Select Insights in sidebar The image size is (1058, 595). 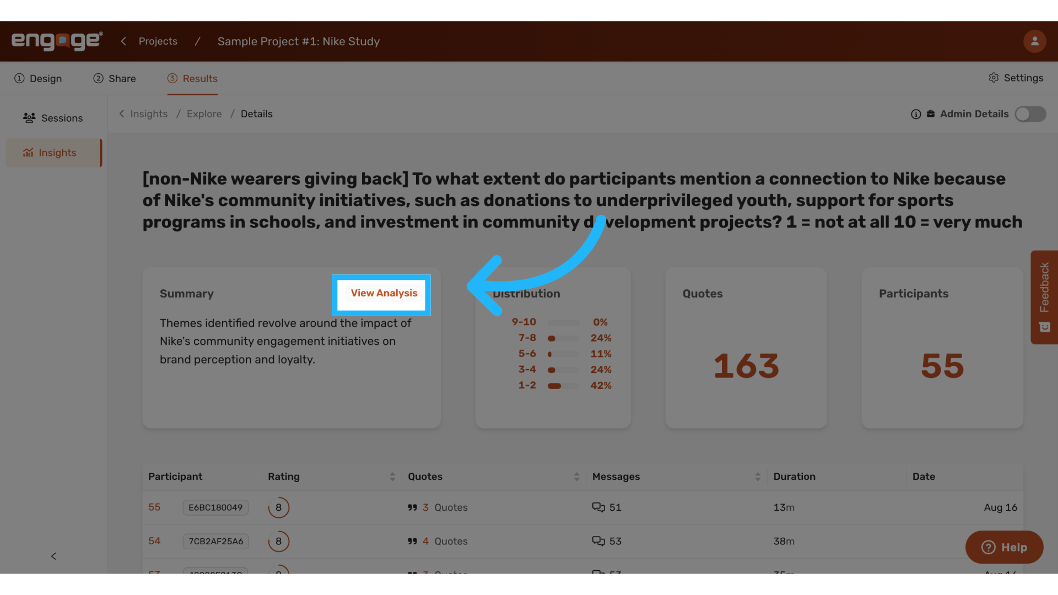[53, 153]
